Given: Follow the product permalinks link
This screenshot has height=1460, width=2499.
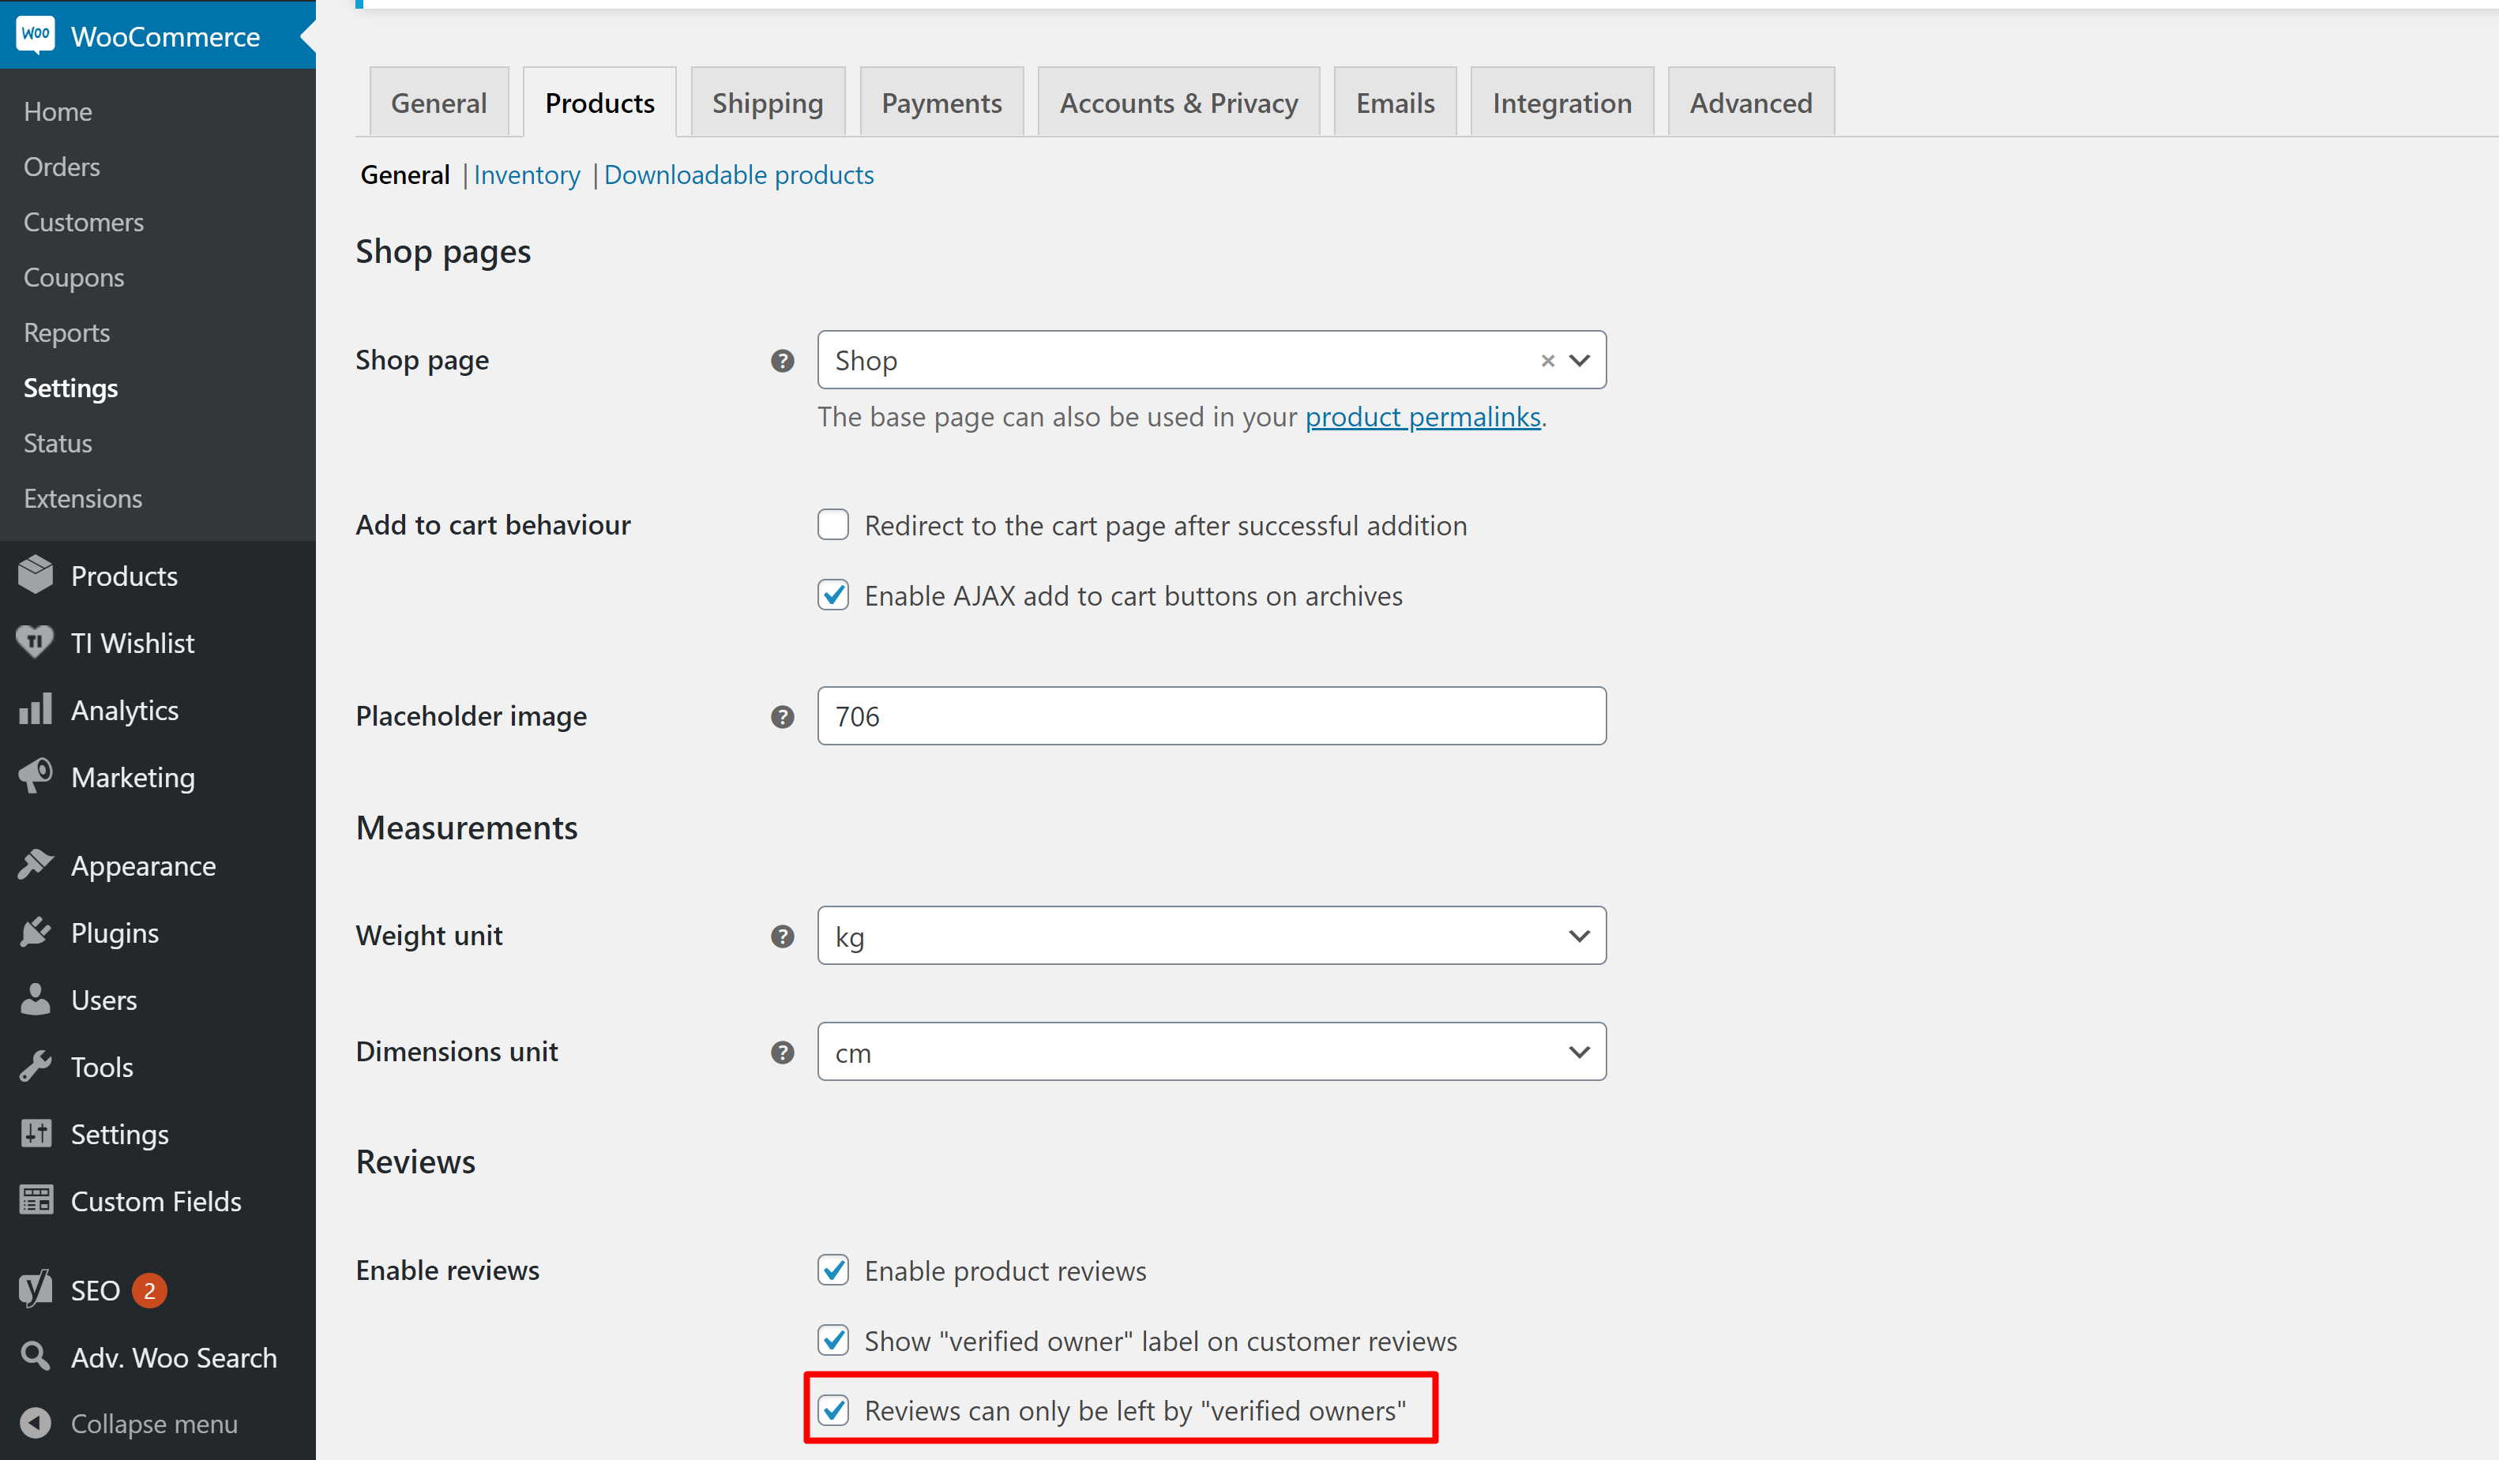Looking at the screenshot, I should (1423, 417).
